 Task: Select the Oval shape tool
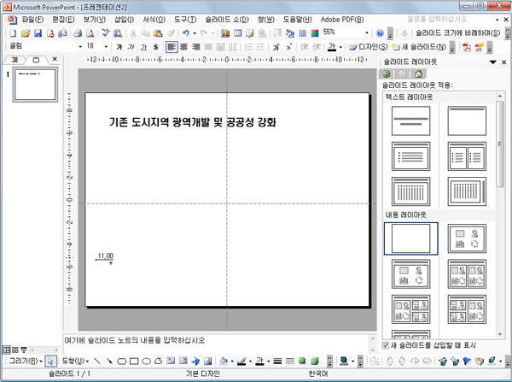point(146,361)
